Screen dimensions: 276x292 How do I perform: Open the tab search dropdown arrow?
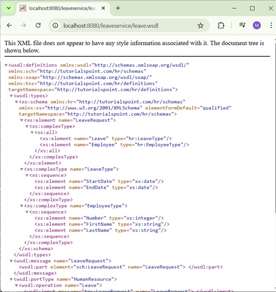coord(9,8)
